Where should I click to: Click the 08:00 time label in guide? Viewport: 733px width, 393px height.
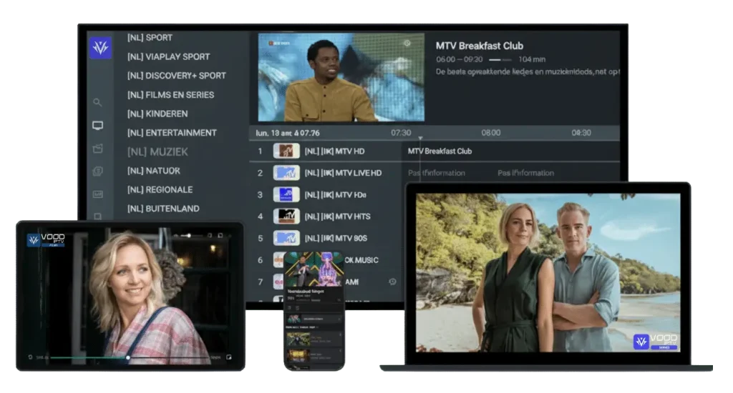[491, 133]
